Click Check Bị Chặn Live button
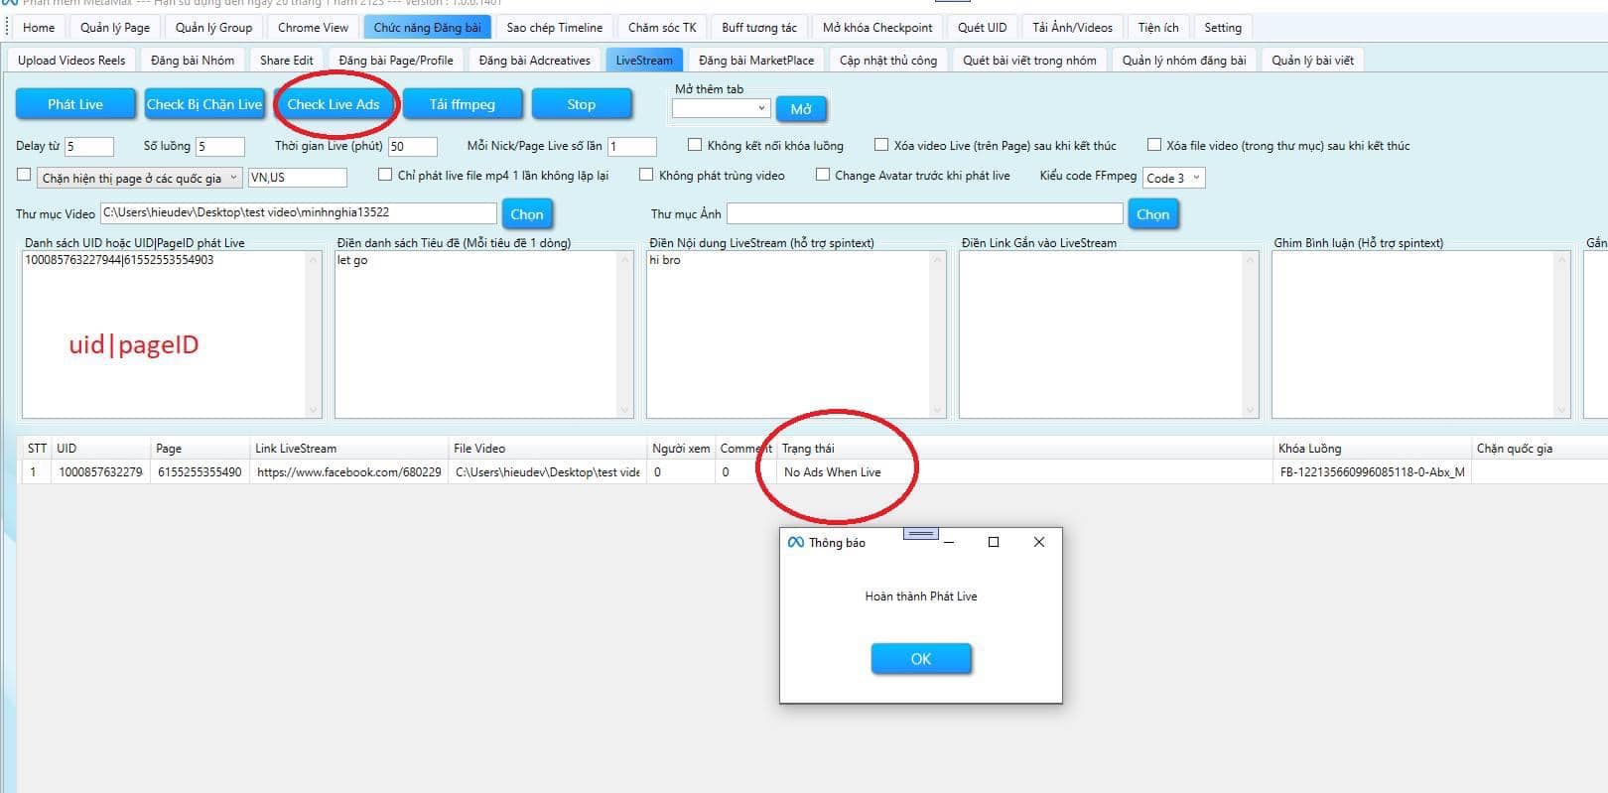The image size is (1608, 793). click(204, 104)
